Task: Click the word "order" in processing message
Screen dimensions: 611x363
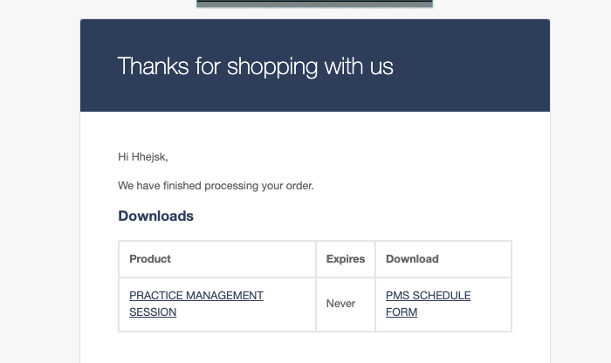Action: point(299,186)
